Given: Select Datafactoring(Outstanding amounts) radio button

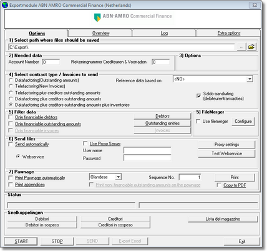Looking at the screenshot, I should point(11,80).
